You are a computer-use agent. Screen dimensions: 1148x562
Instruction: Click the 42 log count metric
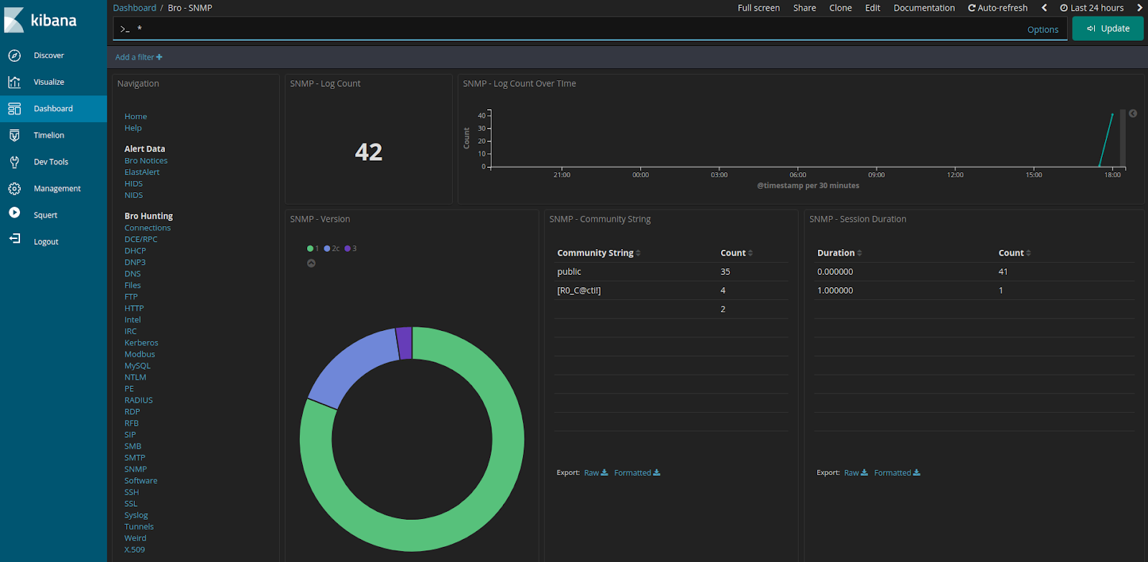pyautogui.click(x=369, y=152)
